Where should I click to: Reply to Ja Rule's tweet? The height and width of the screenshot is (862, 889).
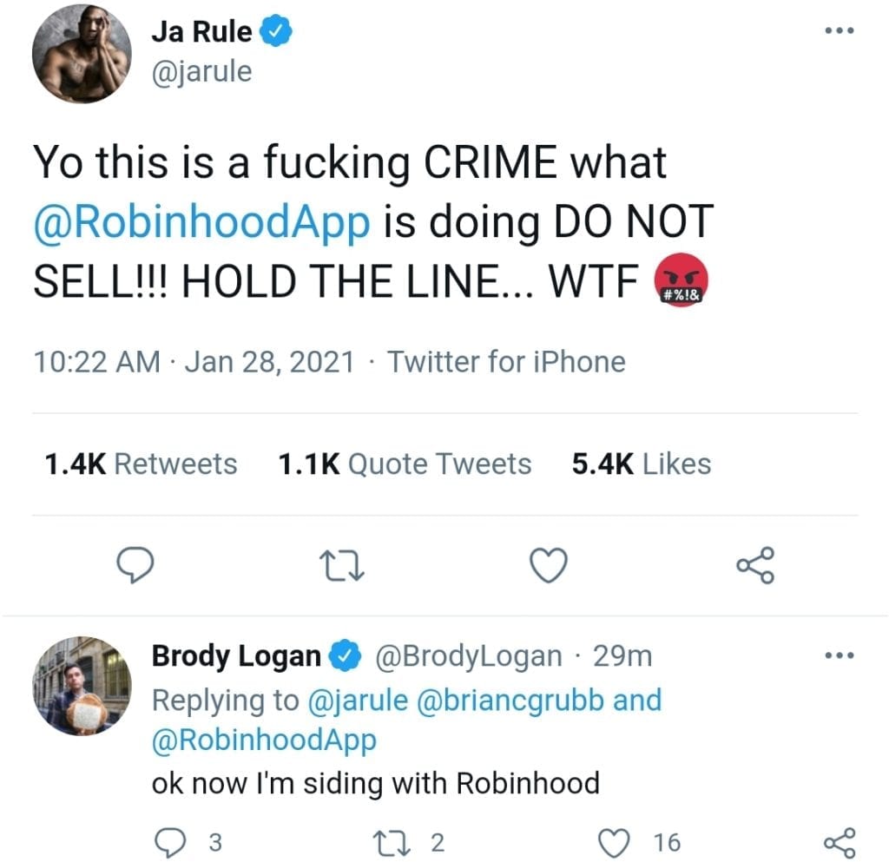[x=135, y=565]
